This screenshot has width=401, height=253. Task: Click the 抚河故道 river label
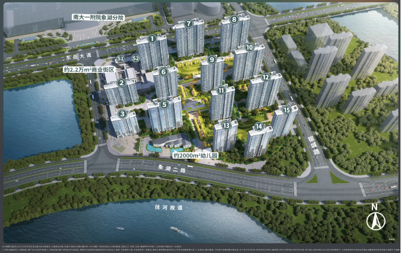[x=169, y=207]
